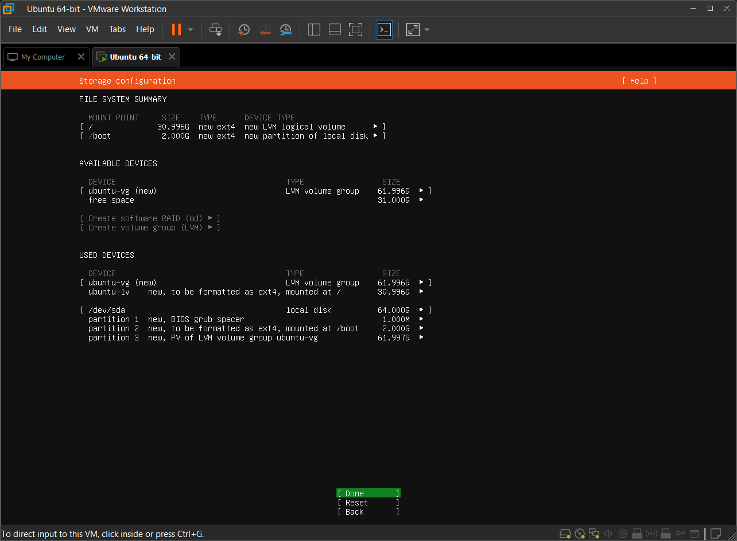Image resolution: width=737 pixels, height=541 pixels.
Task: Enter full screen mode icon
Action: click(x=355, y=29)
